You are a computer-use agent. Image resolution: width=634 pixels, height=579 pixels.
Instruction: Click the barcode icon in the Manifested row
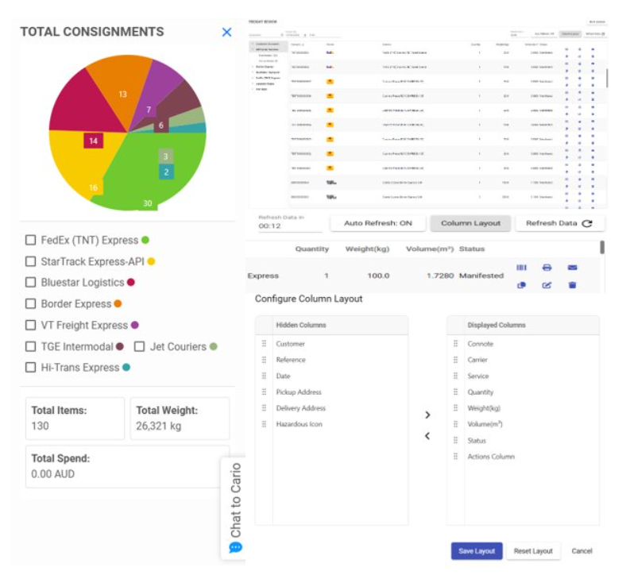click(521, 268)
